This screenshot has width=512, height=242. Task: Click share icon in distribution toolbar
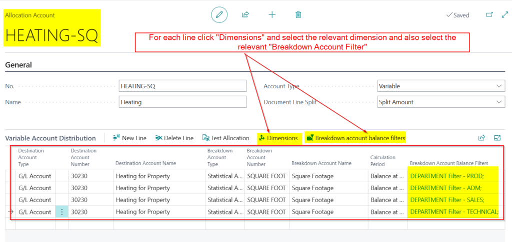tap(481, 138)
